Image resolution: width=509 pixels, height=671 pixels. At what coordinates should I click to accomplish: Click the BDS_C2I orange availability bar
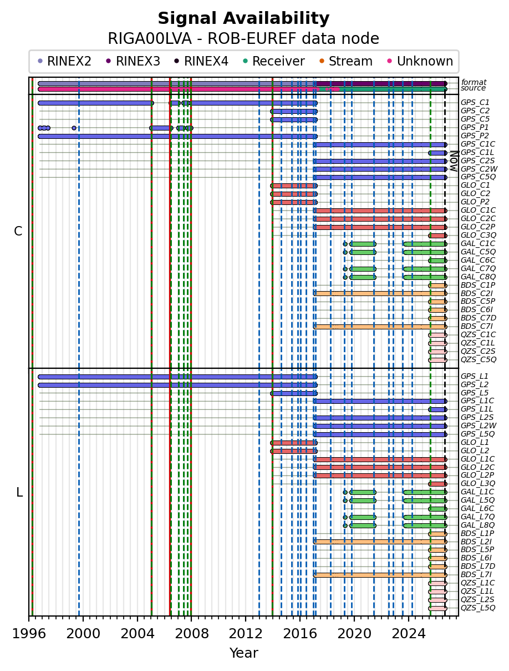380,293
